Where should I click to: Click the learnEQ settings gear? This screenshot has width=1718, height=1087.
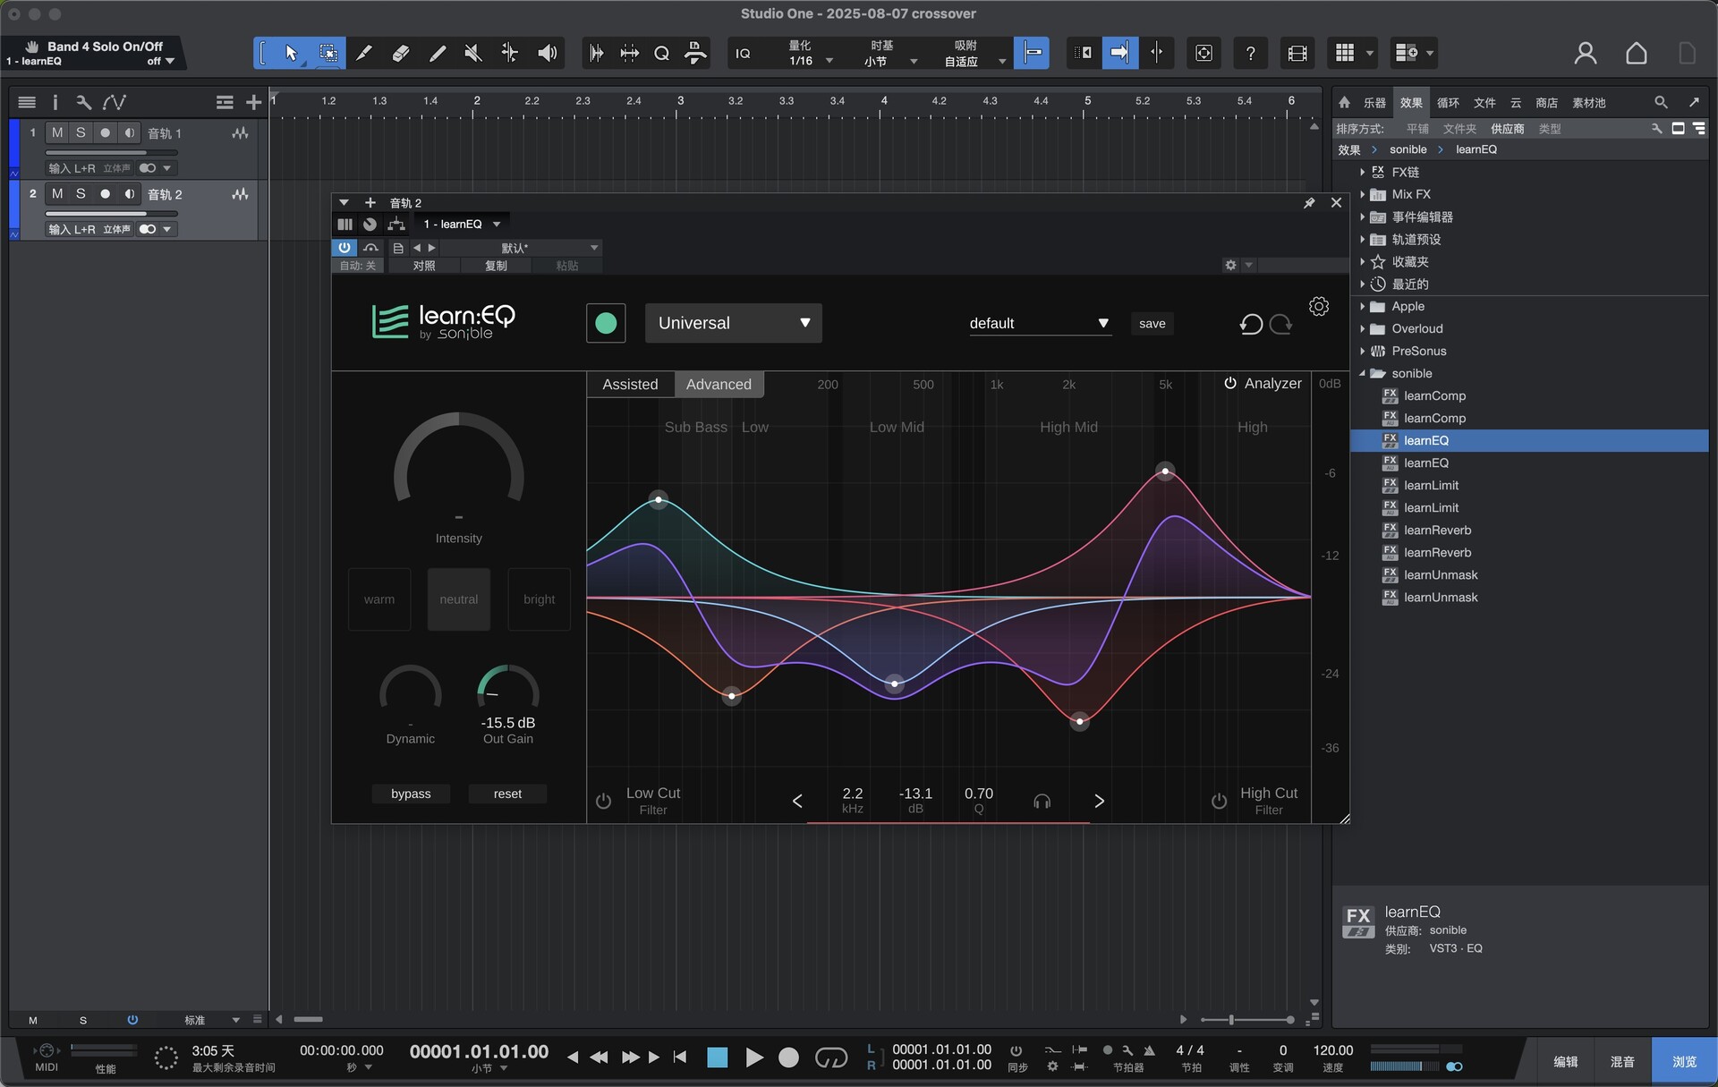(x=1319, y=307)
